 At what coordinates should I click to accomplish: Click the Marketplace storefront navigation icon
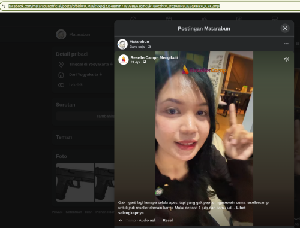click(x=275, y=19)
